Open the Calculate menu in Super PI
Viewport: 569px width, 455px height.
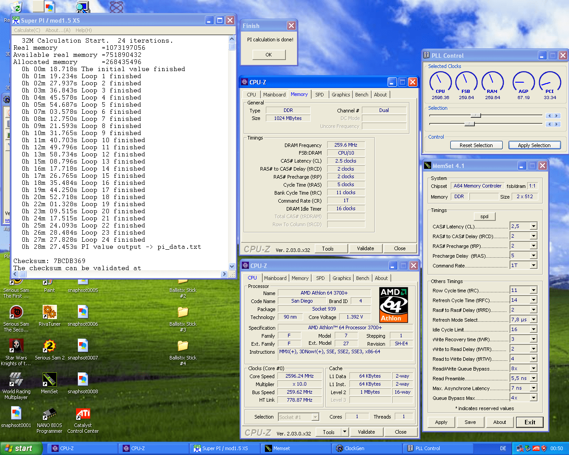point(27,30)
